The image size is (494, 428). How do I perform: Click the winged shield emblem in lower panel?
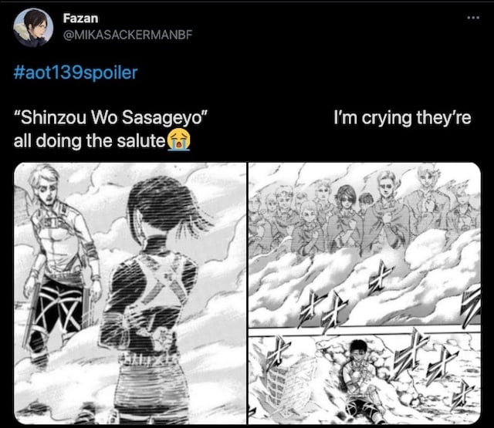pyautogui.click(x=288, y=384)
